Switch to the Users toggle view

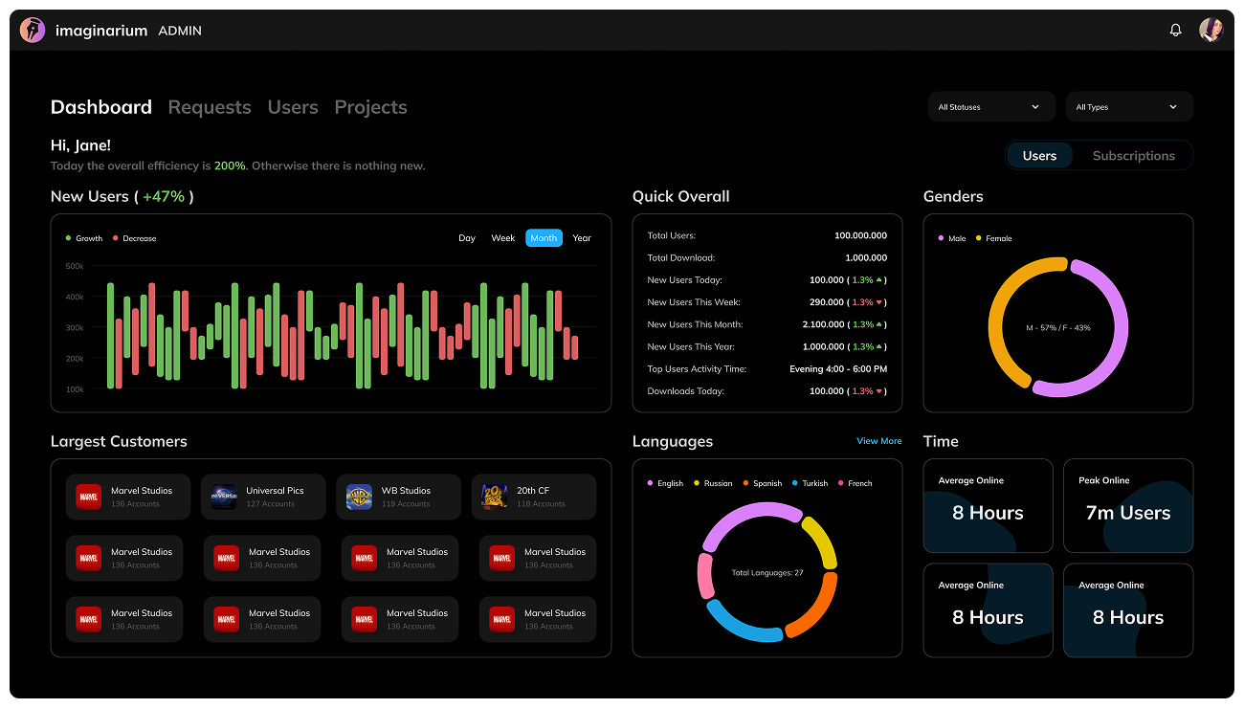coord(1039,156)
